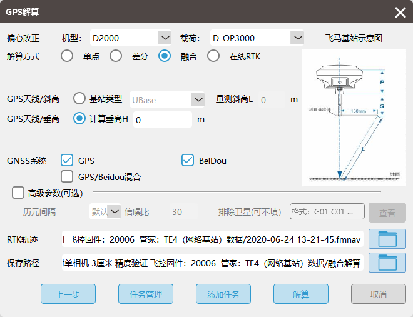413x317 pixels.
Task: Start processing with the 解算 button
Action: (301, 294)
